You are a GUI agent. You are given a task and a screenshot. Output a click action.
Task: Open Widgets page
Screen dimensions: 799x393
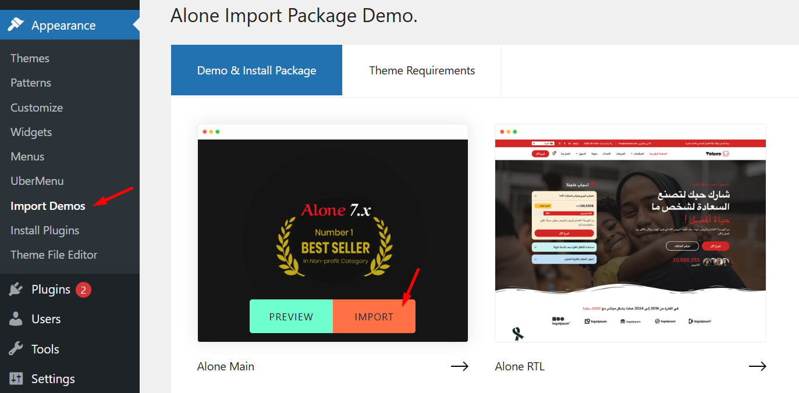click(31, 132)
